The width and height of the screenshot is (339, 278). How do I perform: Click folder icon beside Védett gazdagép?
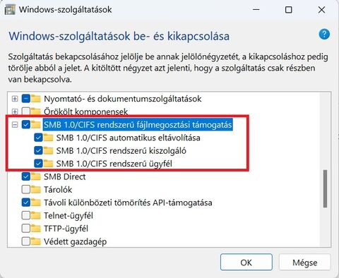(36, 241)
